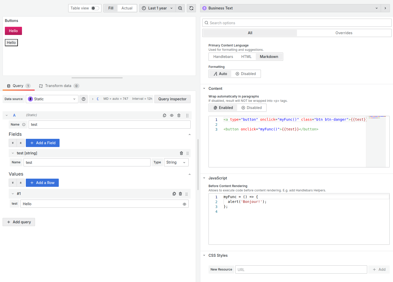
Task: Delete the test field
Action: click(x=181, y=153)
